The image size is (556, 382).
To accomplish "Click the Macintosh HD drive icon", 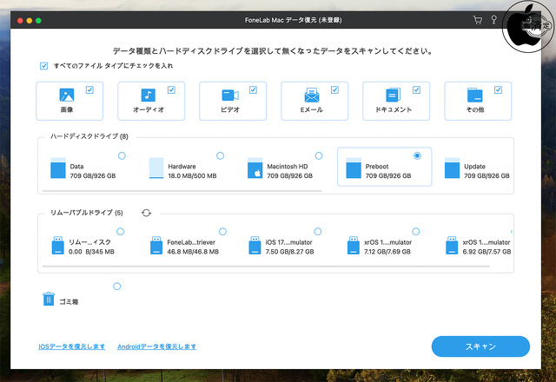I will (255, 168).
